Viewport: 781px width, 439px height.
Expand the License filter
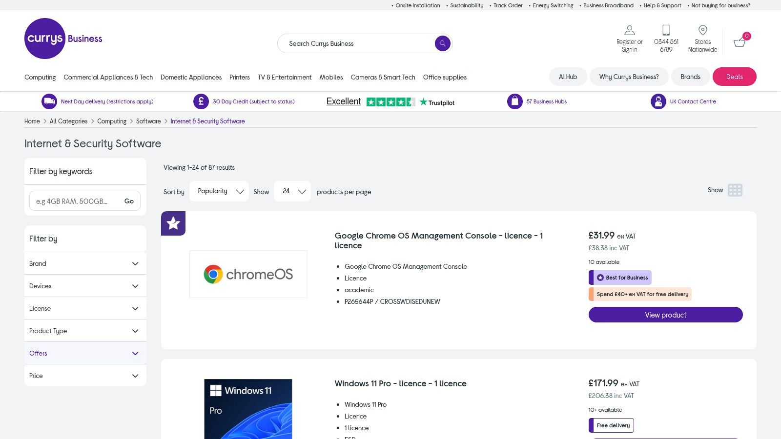pyautogui.click(x=85, y=308)
